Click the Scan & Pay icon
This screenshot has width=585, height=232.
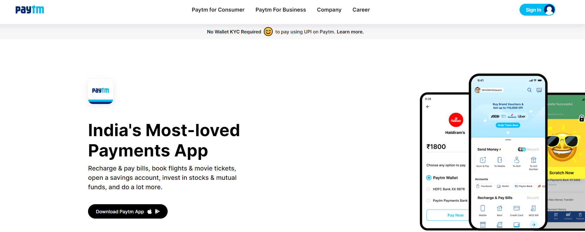[x=483, y=160]
